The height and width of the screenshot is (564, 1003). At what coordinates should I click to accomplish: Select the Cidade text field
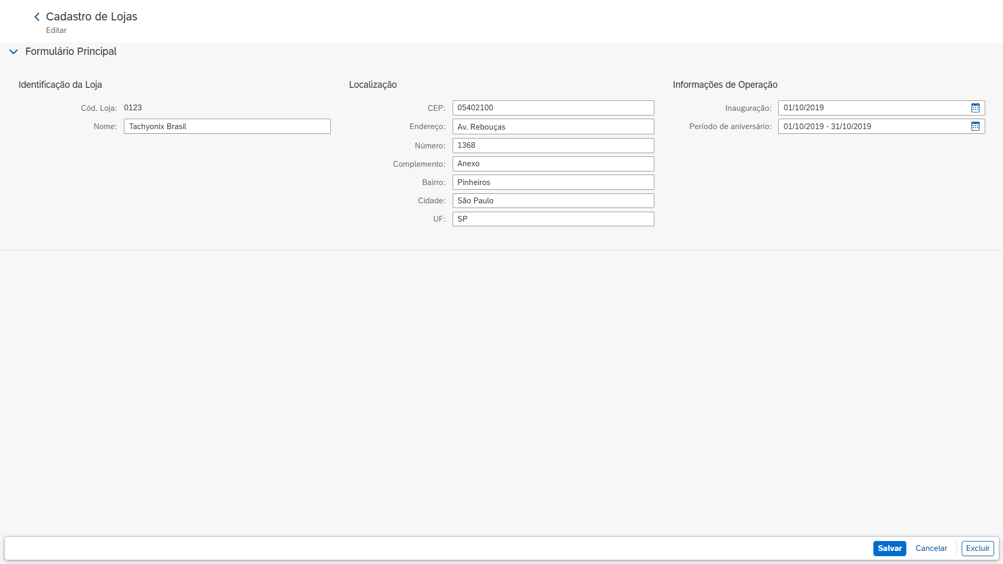[x=553, y=201]
